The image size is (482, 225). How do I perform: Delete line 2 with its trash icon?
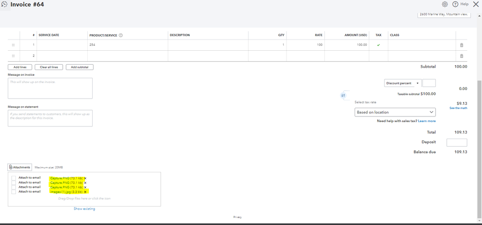461,56
